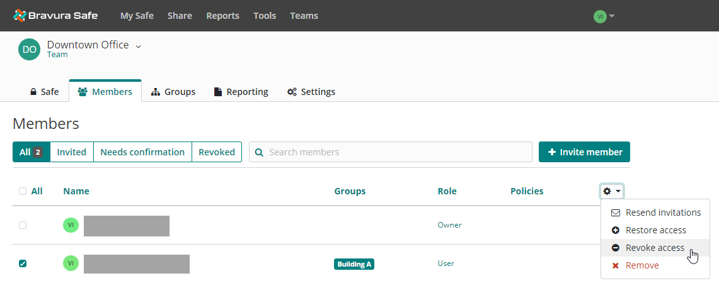Viewport: 719px width, 288px height.
Task: Switch to the Groups tab
Action: pos(173,92)
